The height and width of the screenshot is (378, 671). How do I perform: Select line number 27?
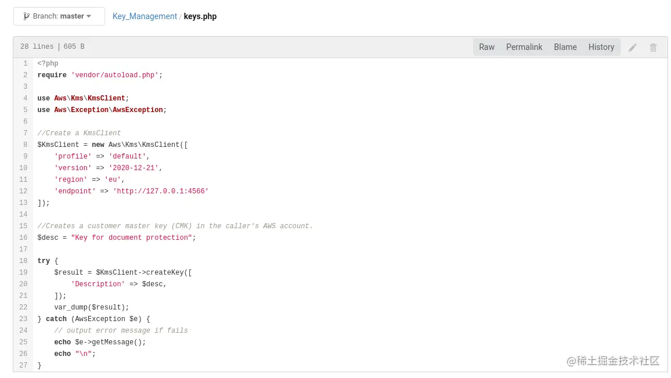tap(23, 365)
